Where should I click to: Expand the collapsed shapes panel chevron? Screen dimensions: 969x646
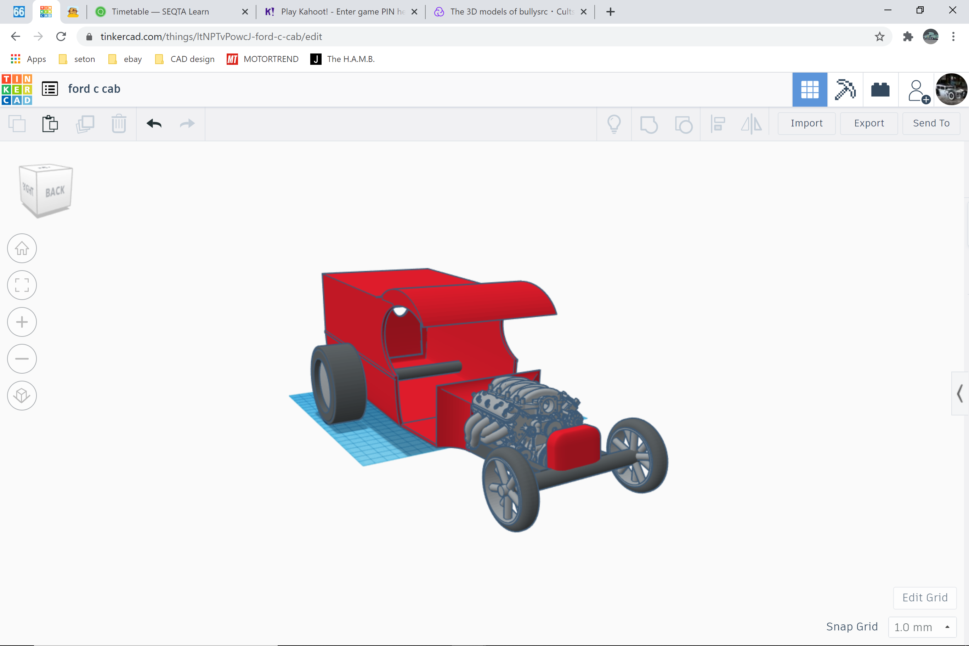click(960, 393)
